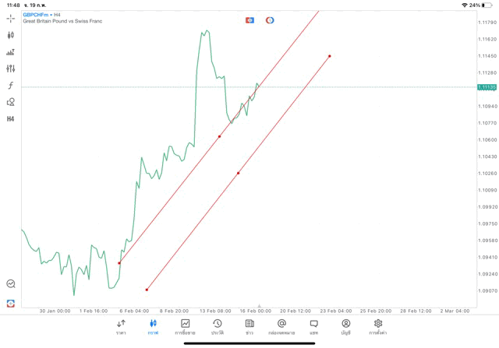The height and width of the screenshot is (348, 499).
Task: Go to the ข่าว (News) tab
Action: (249, 326)
